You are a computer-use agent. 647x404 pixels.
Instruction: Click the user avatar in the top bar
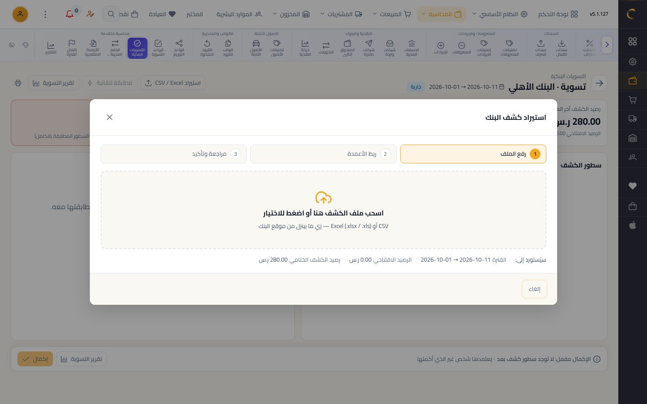[20, 14]
